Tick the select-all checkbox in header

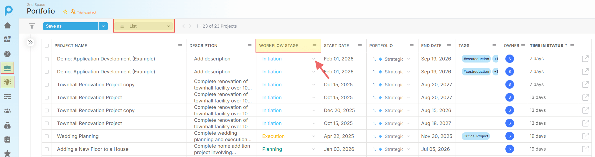click(47, 46)
